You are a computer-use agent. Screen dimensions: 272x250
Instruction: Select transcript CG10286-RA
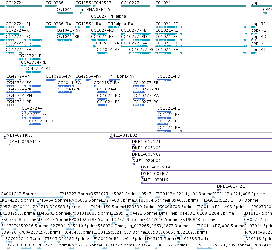coord(58,24)
